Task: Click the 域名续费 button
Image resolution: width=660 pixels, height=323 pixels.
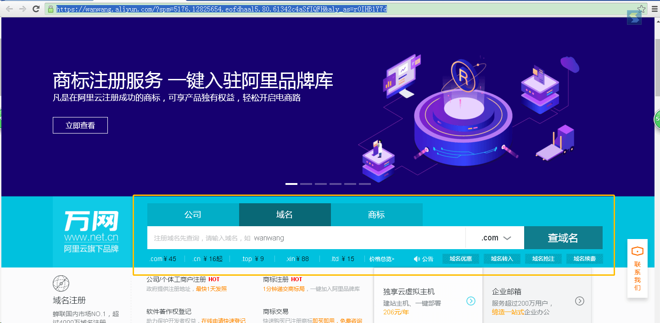Action: 585,259
